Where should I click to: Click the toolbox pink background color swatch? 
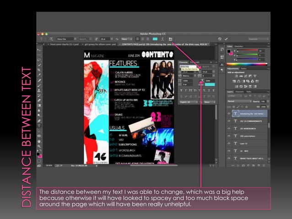40,156
